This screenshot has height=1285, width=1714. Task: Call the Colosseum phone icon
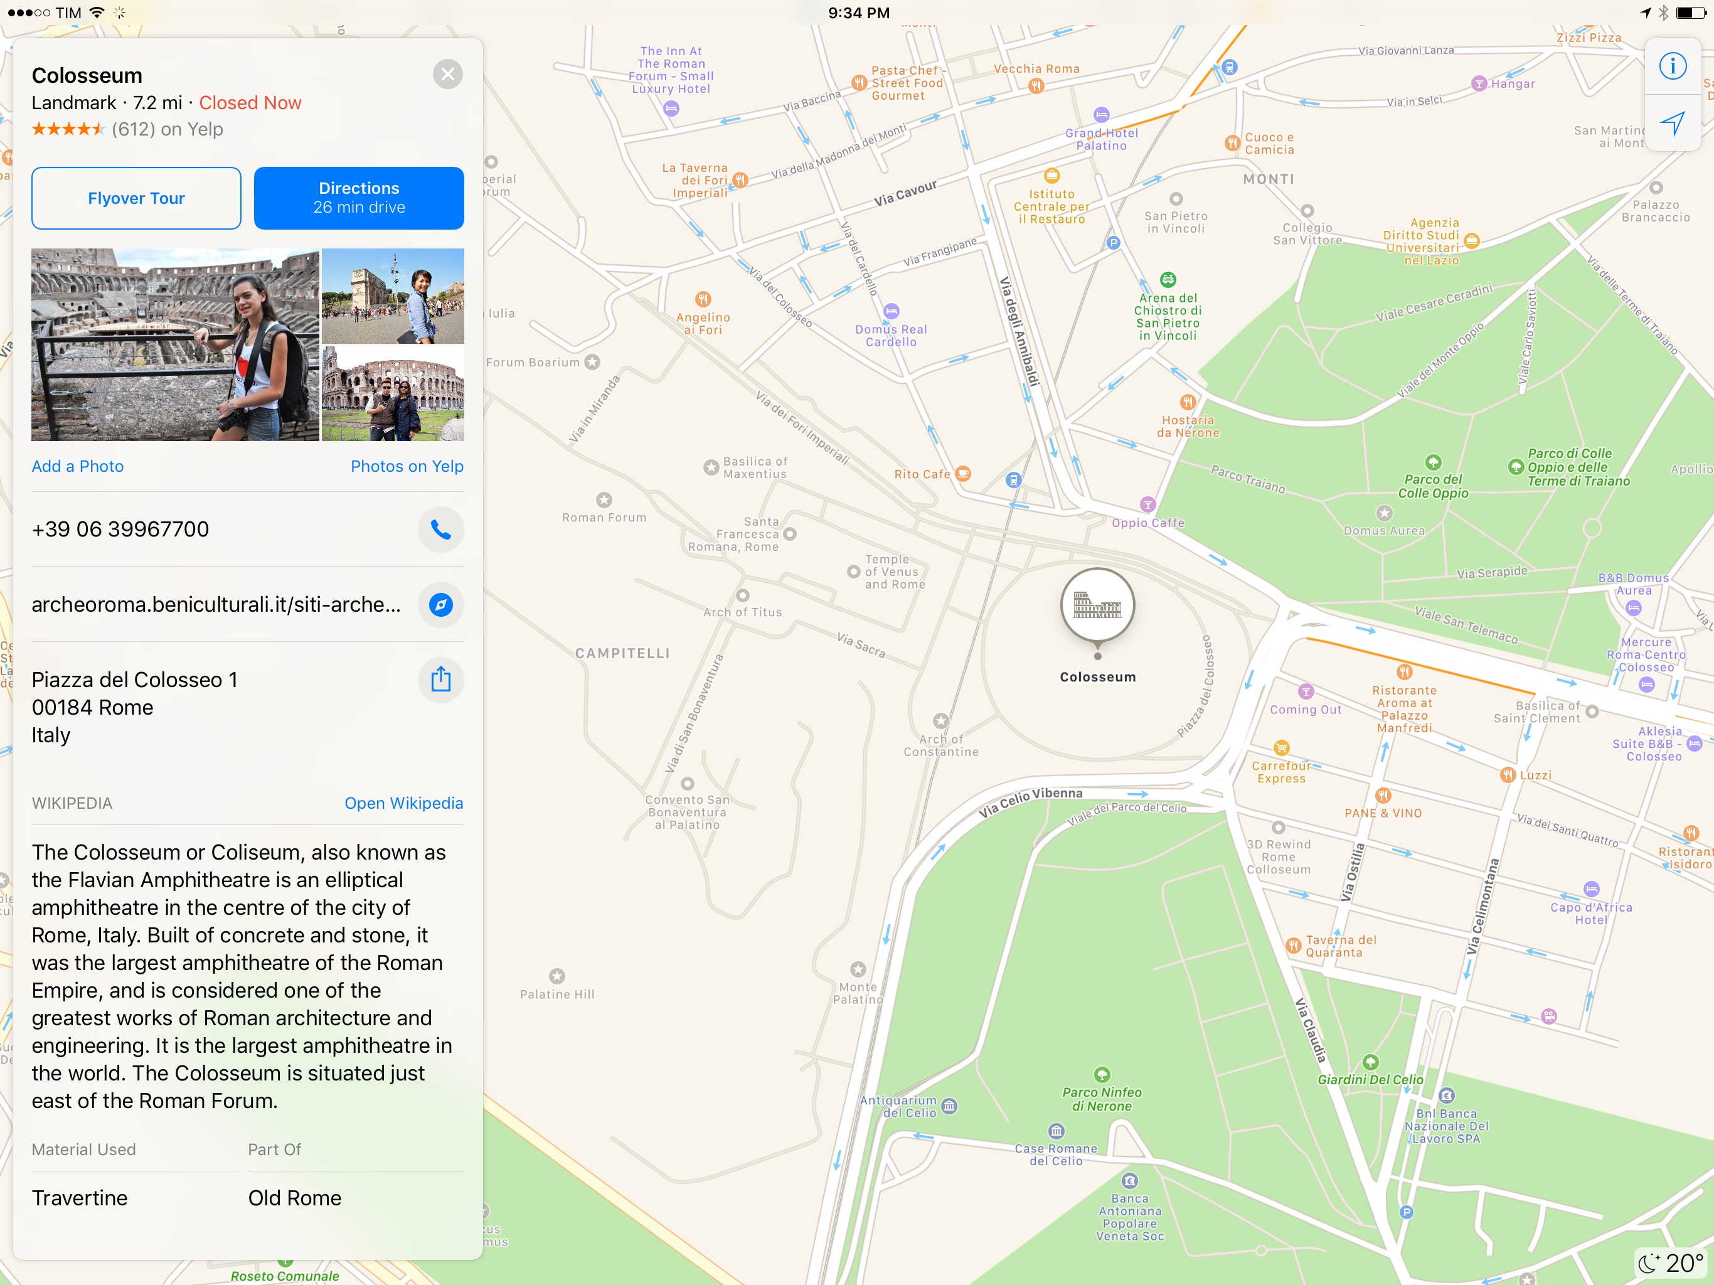(x=441, y=530)
